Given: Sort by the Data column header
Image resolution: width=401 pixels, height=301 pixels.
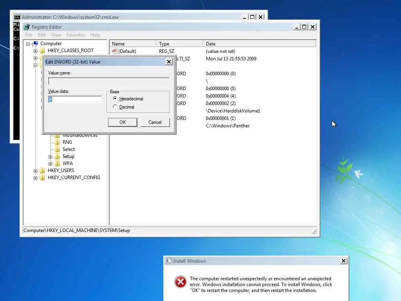Looking at the screenshot, I should (x=260, y=44).
